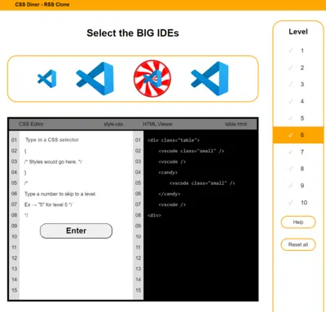Viewport: 326px width, 312px height.
Task: Toggle the level 5 completion checkmark
Action: pyautogui.click(x=291, y=118)
